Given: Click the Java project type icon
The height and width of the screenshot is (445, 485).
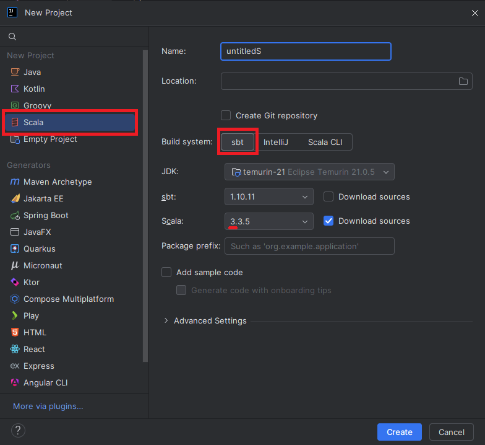Looking at the screenshot, I should [15, 72].
